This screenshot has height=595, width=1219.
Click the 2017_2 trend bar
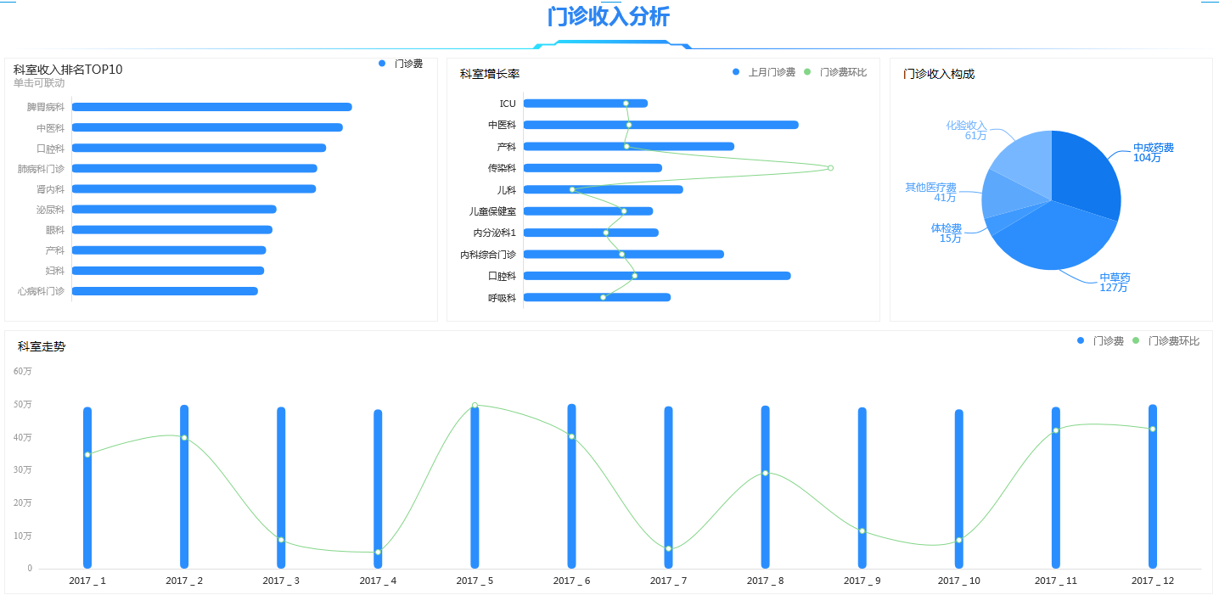(184, 487)
